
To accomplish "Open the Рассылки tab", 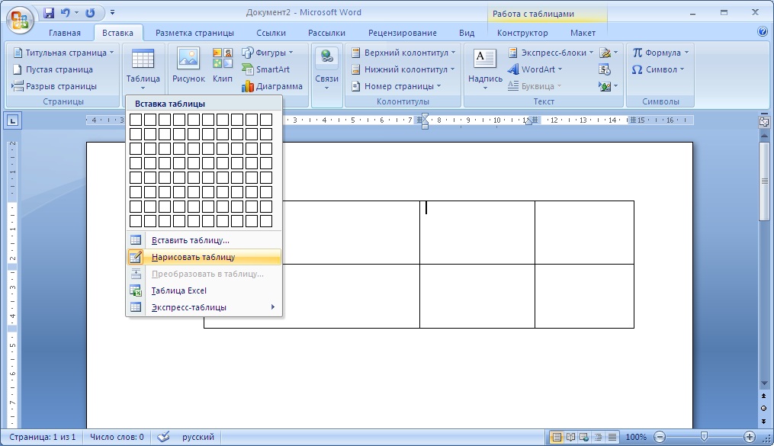I will (327, 33).
